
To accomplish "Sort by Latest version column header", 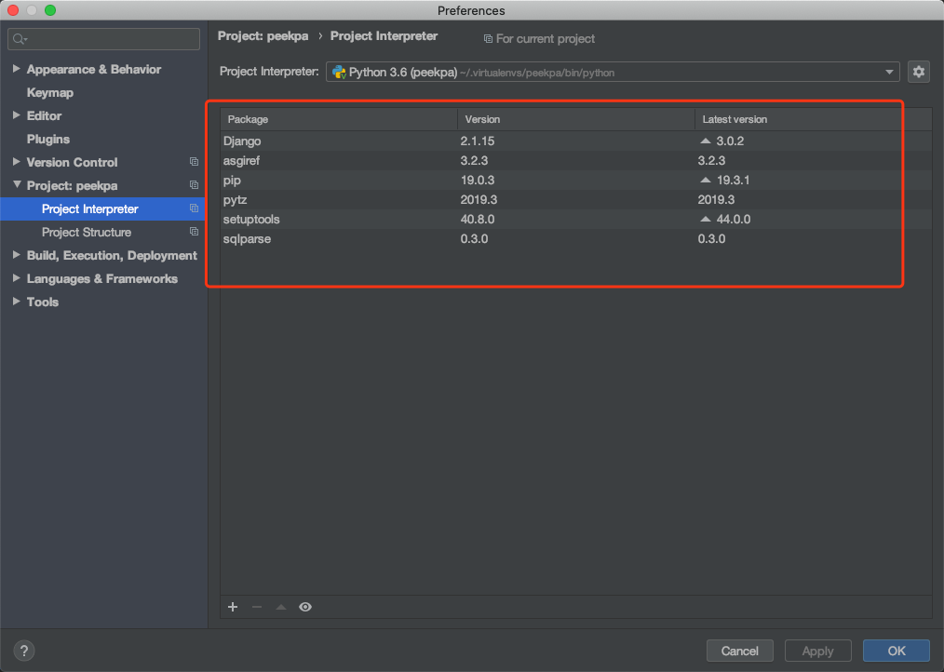I will (814, 119).
